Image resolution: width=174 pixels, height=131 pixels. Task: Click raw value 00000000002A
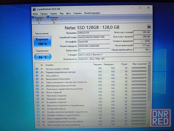click(139, 88)
